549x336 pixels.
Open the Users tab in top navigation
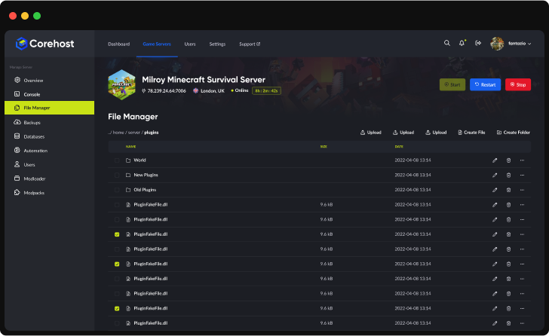tap(190, 44)
